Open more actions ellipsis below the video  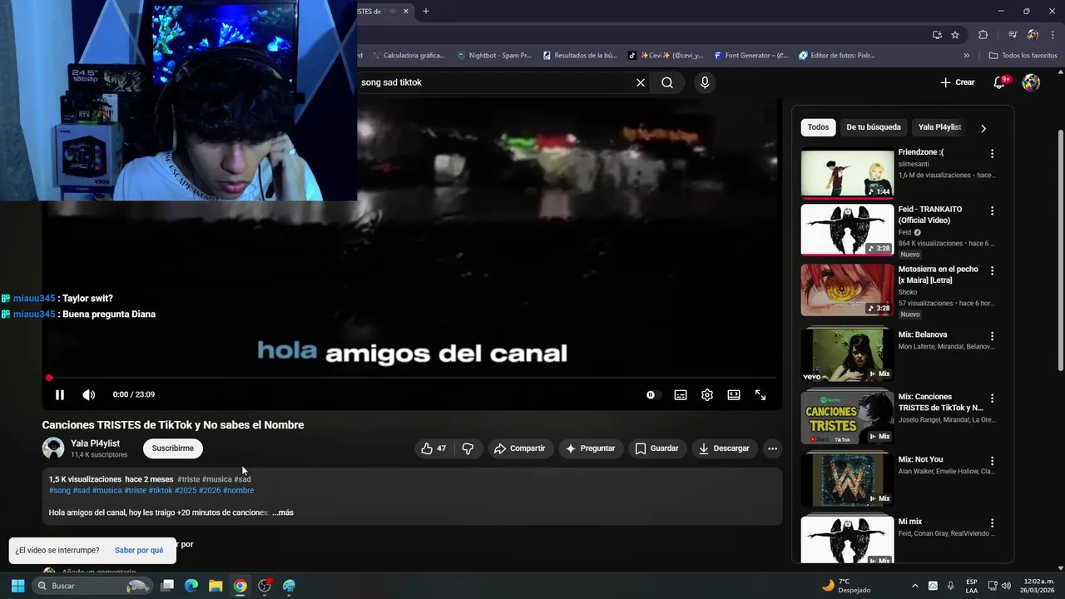pyautogui.click(x=772, y=448)
